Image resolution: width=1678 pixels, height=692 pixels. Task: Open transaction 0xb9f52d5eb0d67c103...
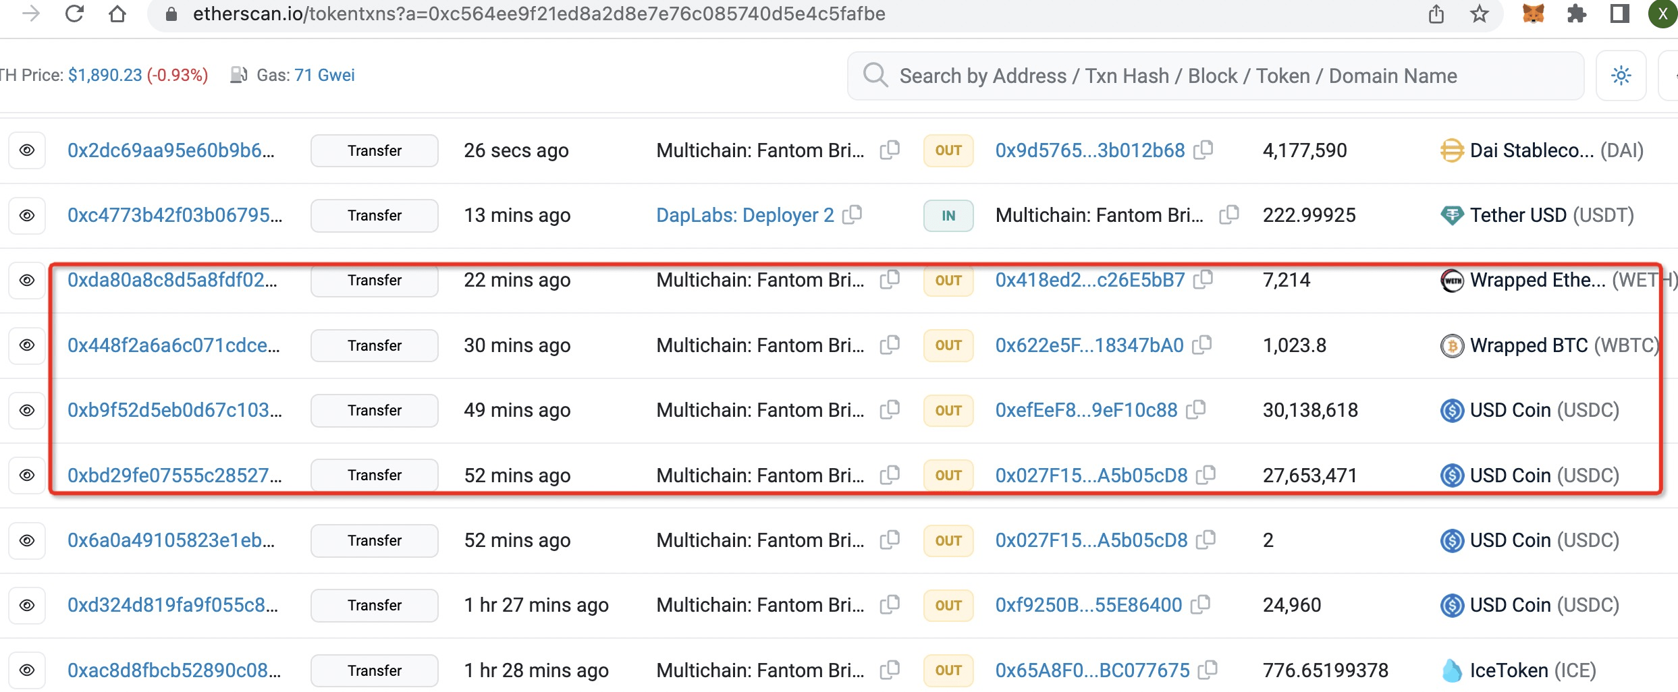coord(175,410)
